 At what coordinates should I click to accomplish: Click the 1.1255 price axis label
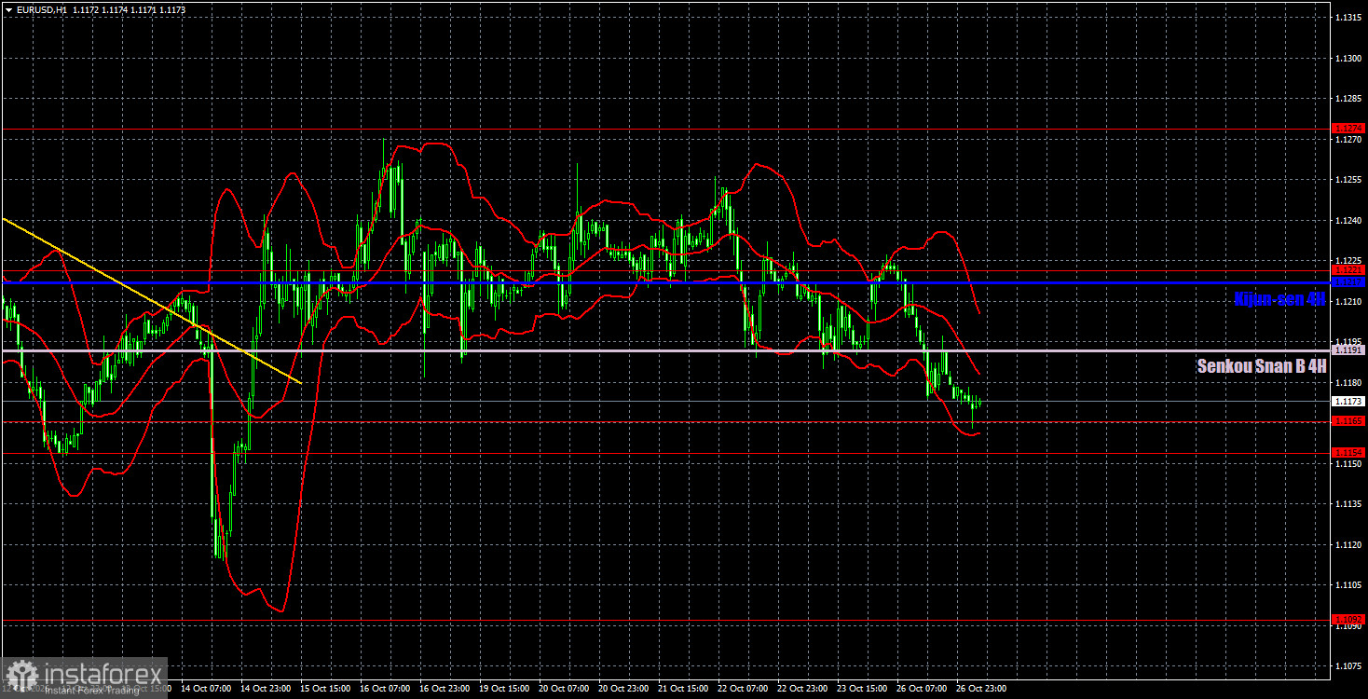pos(1348,180)
